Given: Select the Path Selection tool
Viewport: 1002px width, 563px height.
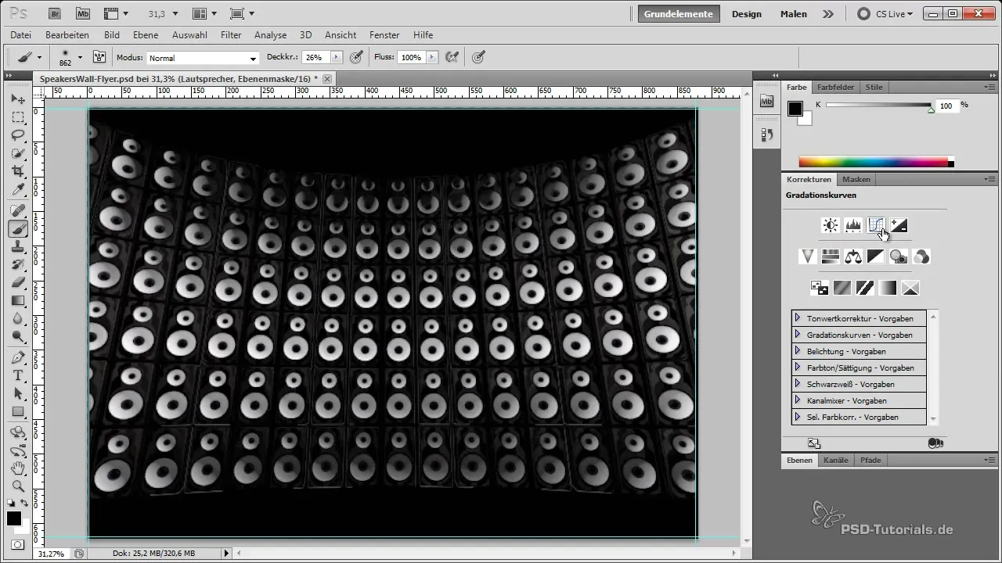Looking at the screenshot, I should coord(18,393).
